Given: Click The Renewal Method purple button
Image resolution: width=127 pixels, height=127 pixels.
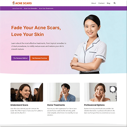Looking at the screenshot, I should coord(20,58).
